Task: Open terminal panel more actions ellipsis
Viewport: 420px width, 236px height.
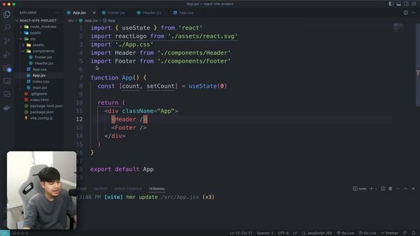Action: 398,189
